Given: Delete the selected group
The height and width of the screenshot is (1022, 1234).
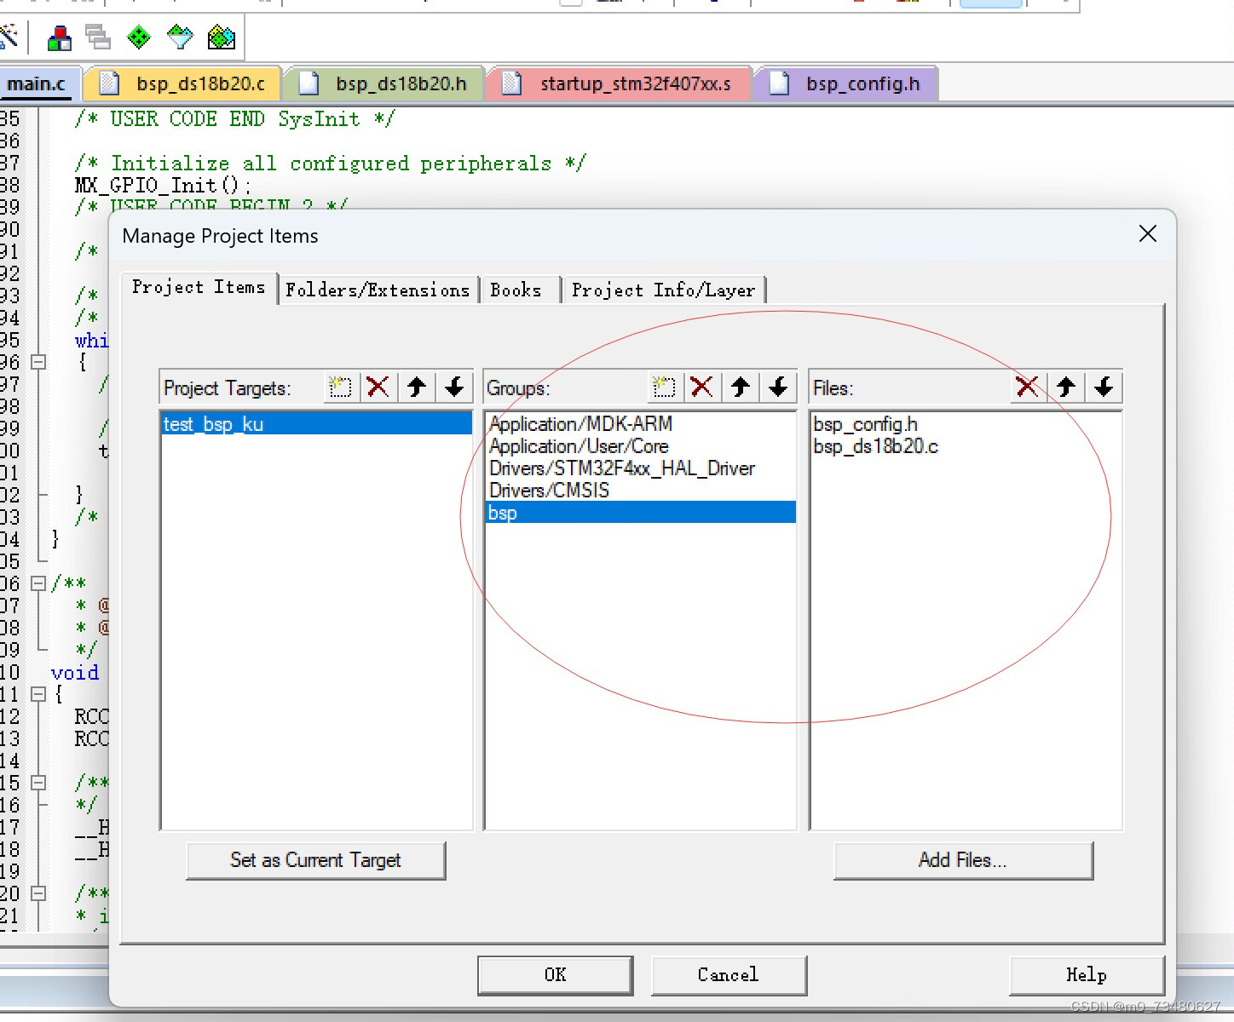Looking at the screenshot, I should pos(701,388).
